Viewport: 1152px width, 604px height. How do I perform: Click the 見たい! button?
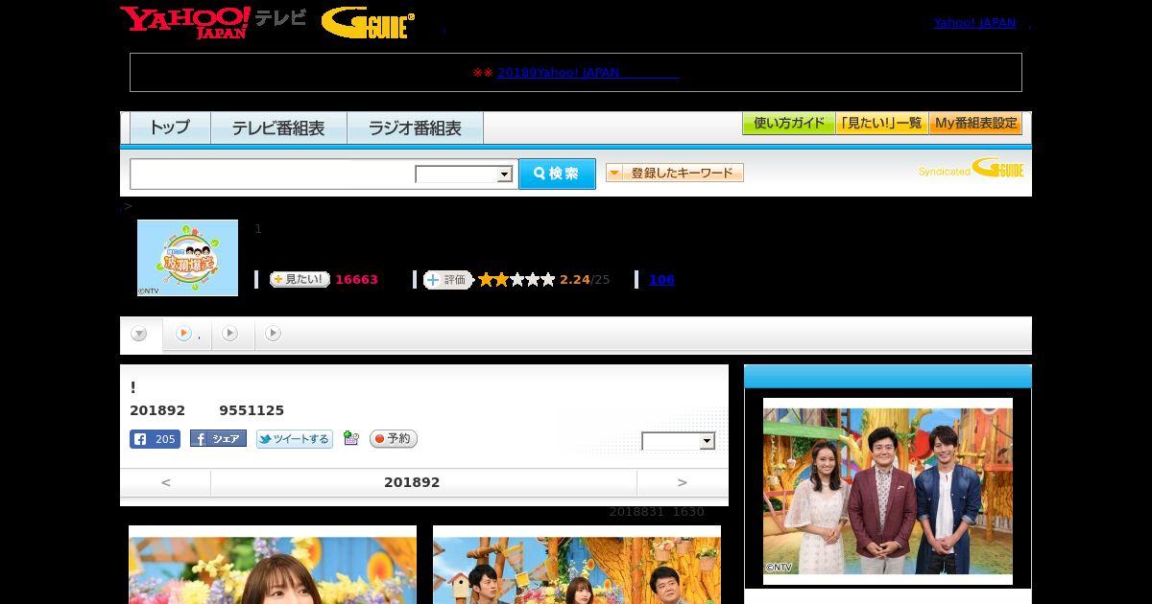click(x=300, y=280)
